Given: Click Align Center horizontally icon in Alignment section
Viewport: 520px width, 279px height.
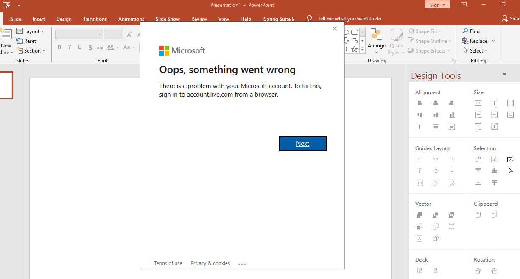Looking at the screenshot, I should (x=436, y=103).
